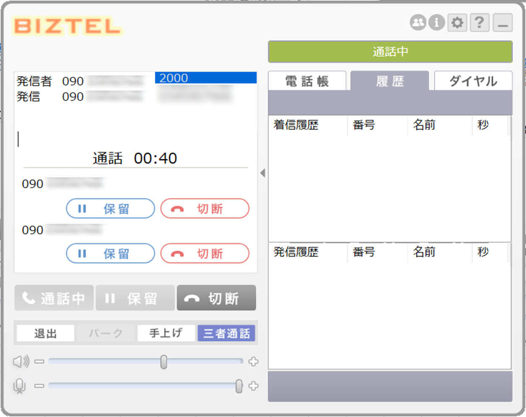Switch to the 電話帳 tab

tap(307, 81)
